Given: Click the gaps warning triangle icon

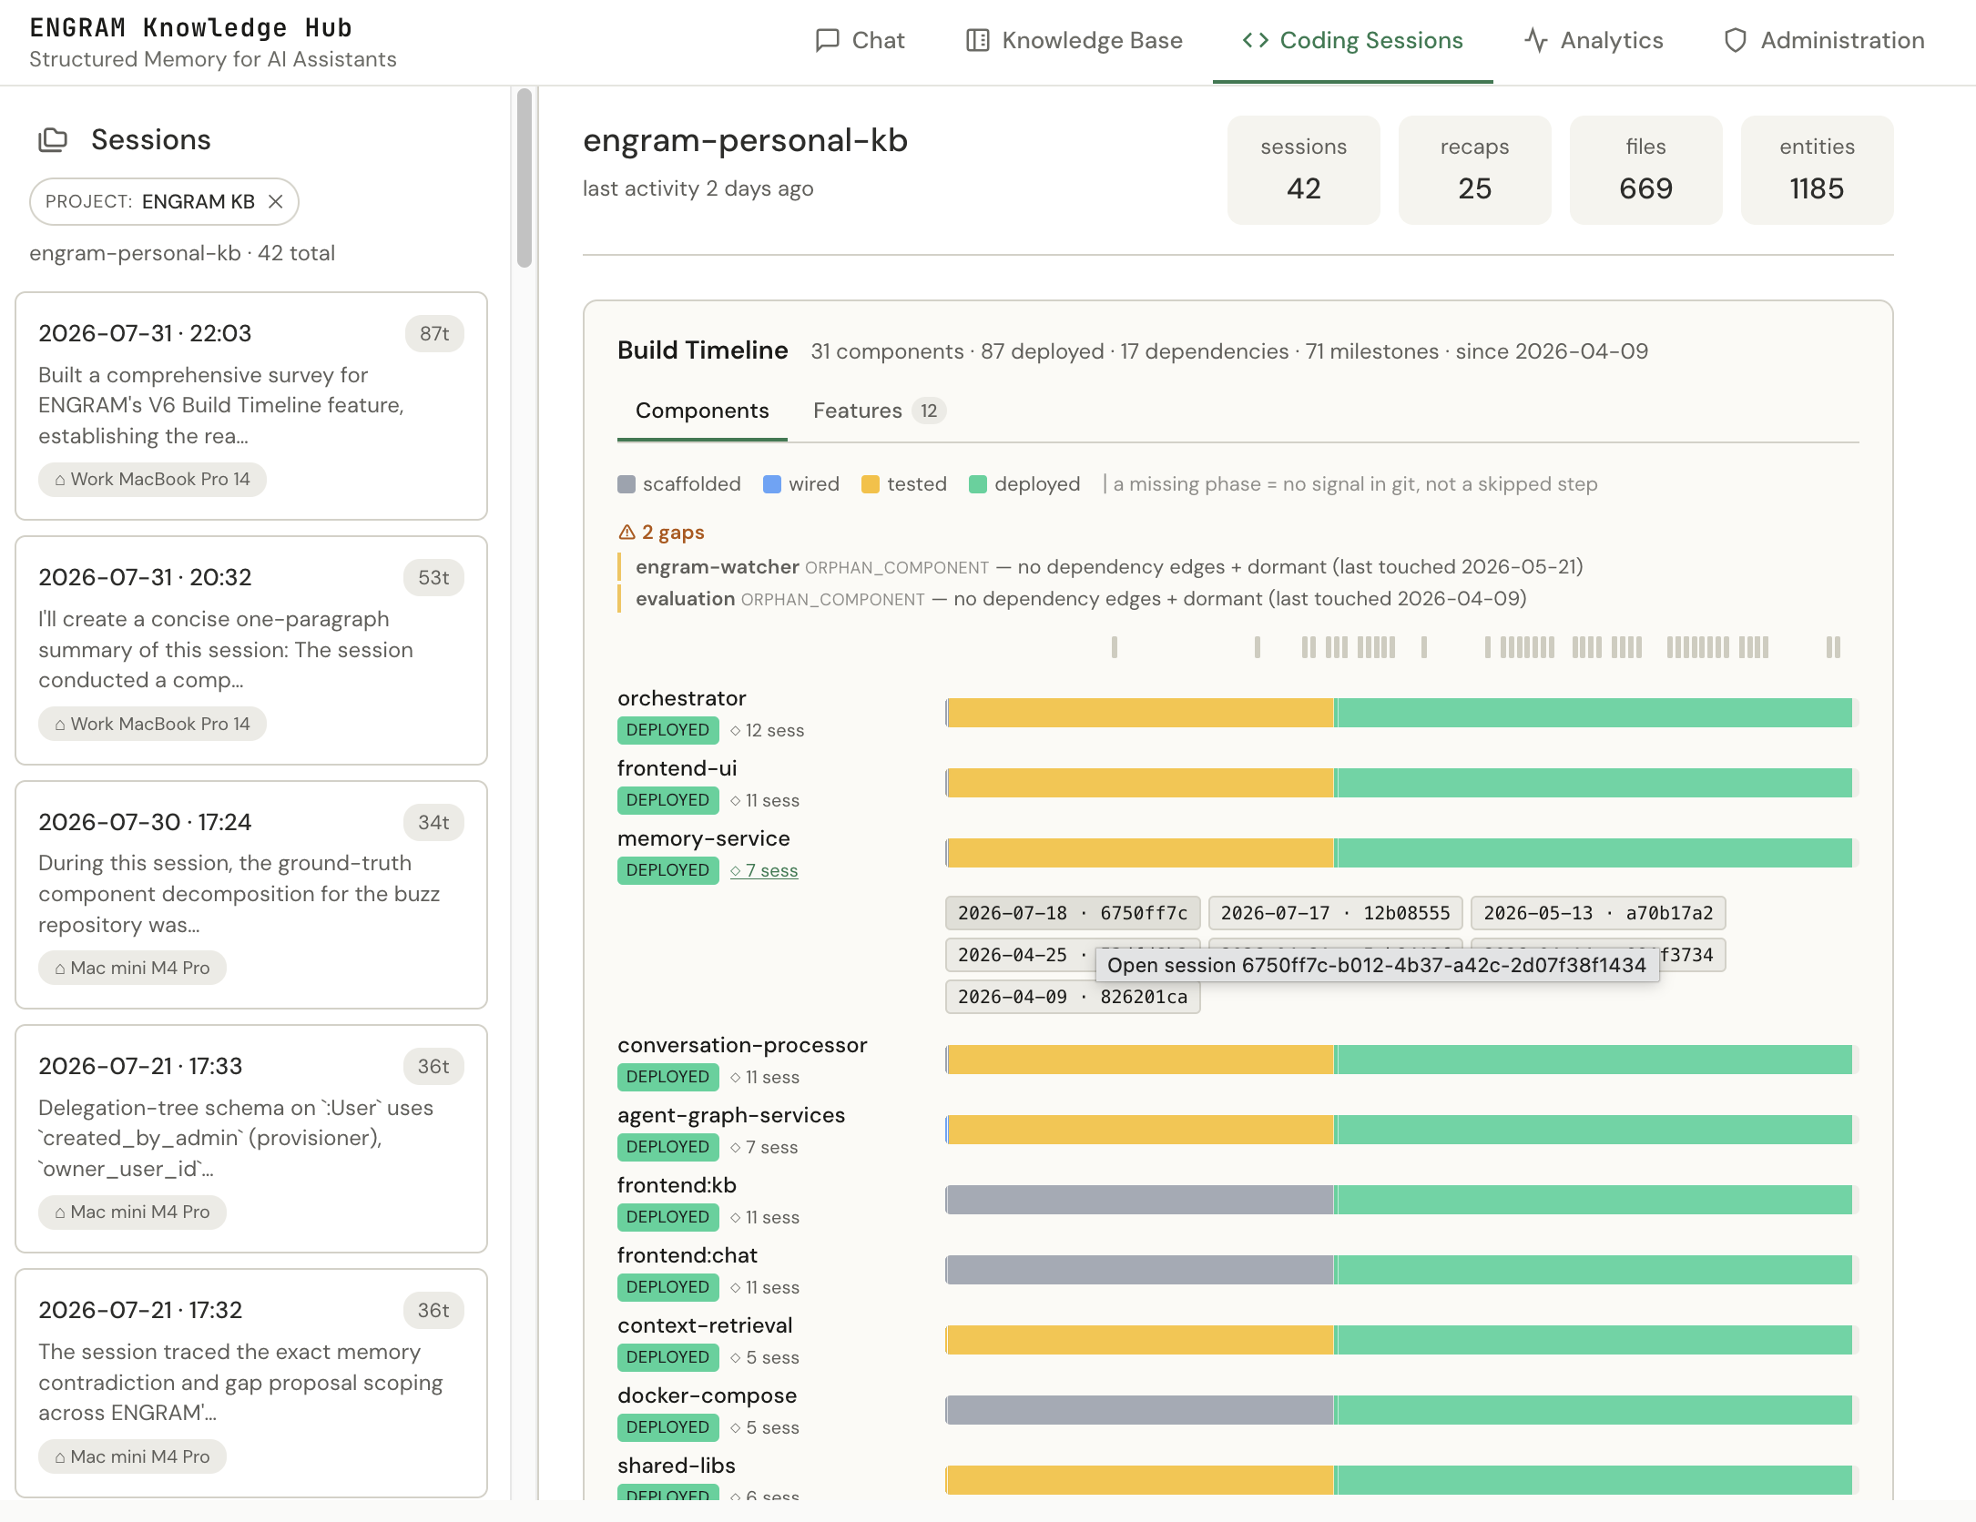Looking at the screenshot, I should click(x=626, y=533).
